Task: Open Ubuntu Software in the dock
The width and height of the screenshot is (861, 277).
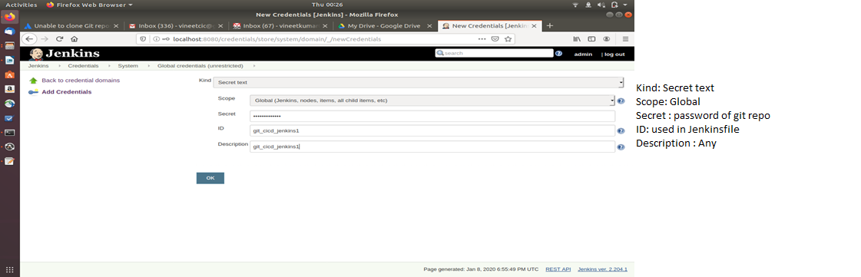Action: pos(9,74)
